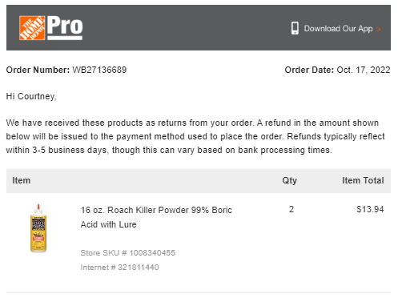Click the Internet # 321811440 text

click(x=119, y=268)
